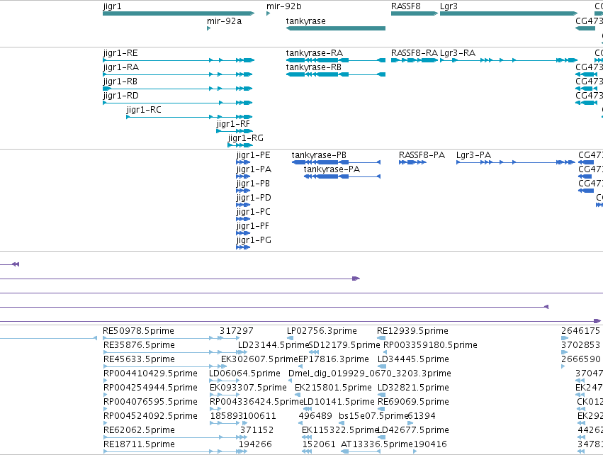
Task: Click the mir-92a gene label
Action: click(224, 21)
